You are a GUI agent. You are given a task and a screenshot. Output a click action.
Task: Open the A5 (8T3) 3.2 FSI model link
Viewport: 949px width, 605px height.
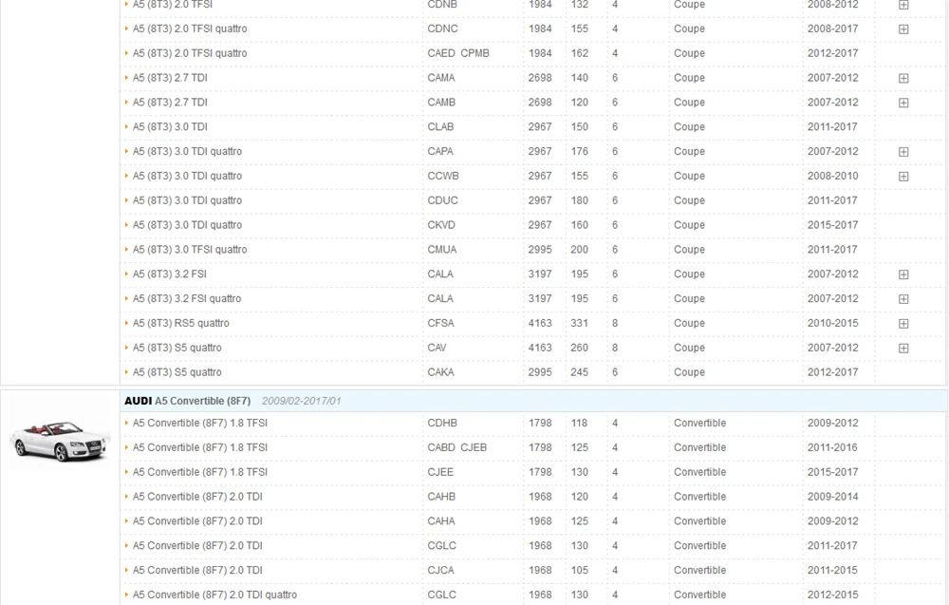[170, 274]
